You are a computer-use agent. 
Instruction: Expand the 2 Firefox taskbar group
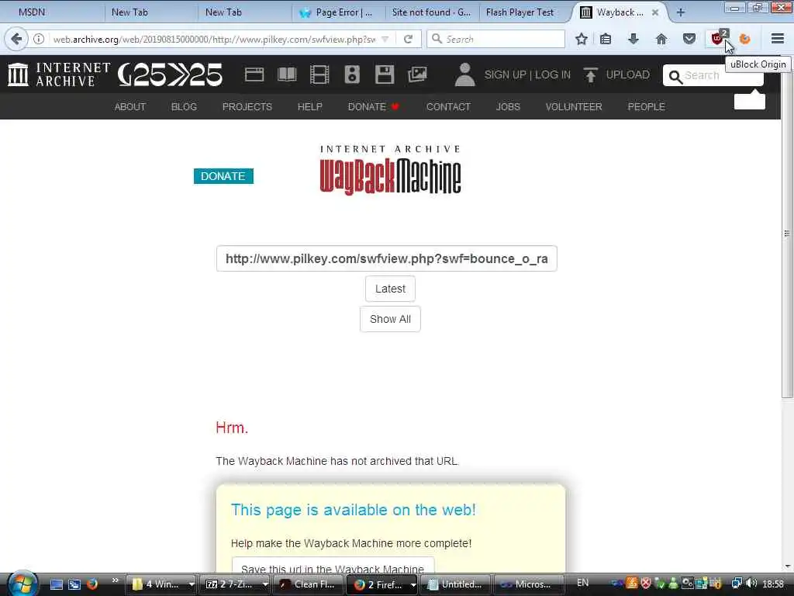[x=413, y=584]
